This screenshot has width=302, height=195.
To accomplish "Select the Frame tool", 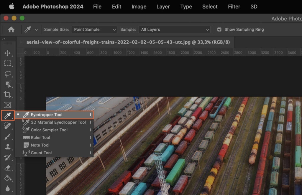I will [8, 105].
